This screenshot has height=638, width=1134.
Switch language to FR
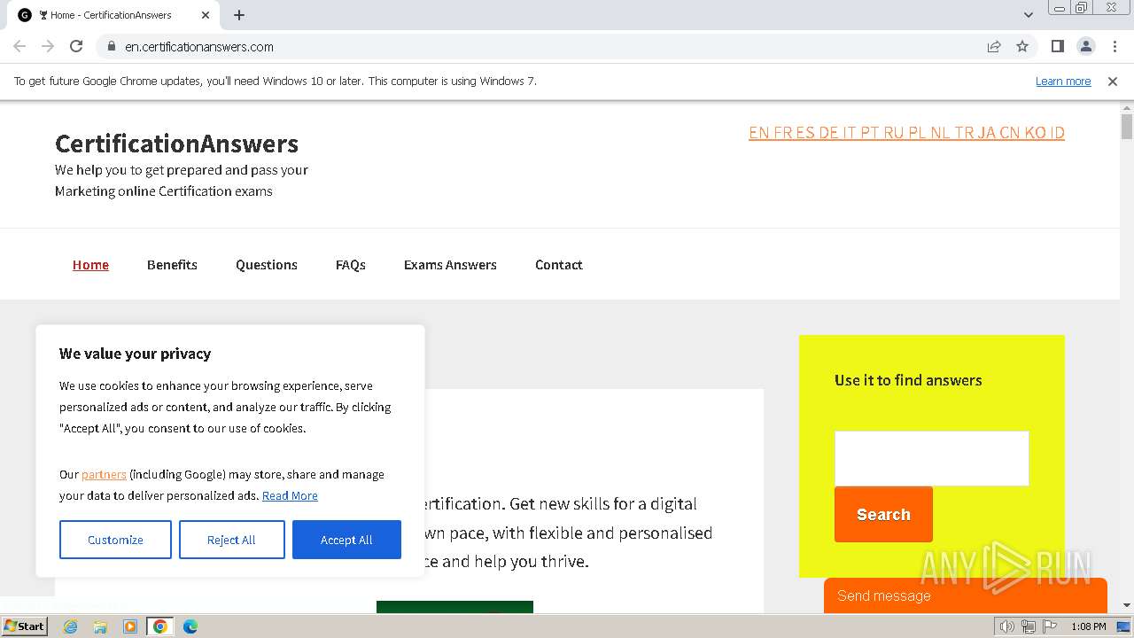point(782,133)
